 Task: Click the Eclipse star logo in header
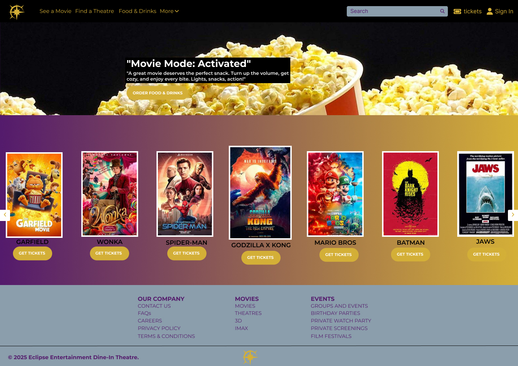coord(17,12)
